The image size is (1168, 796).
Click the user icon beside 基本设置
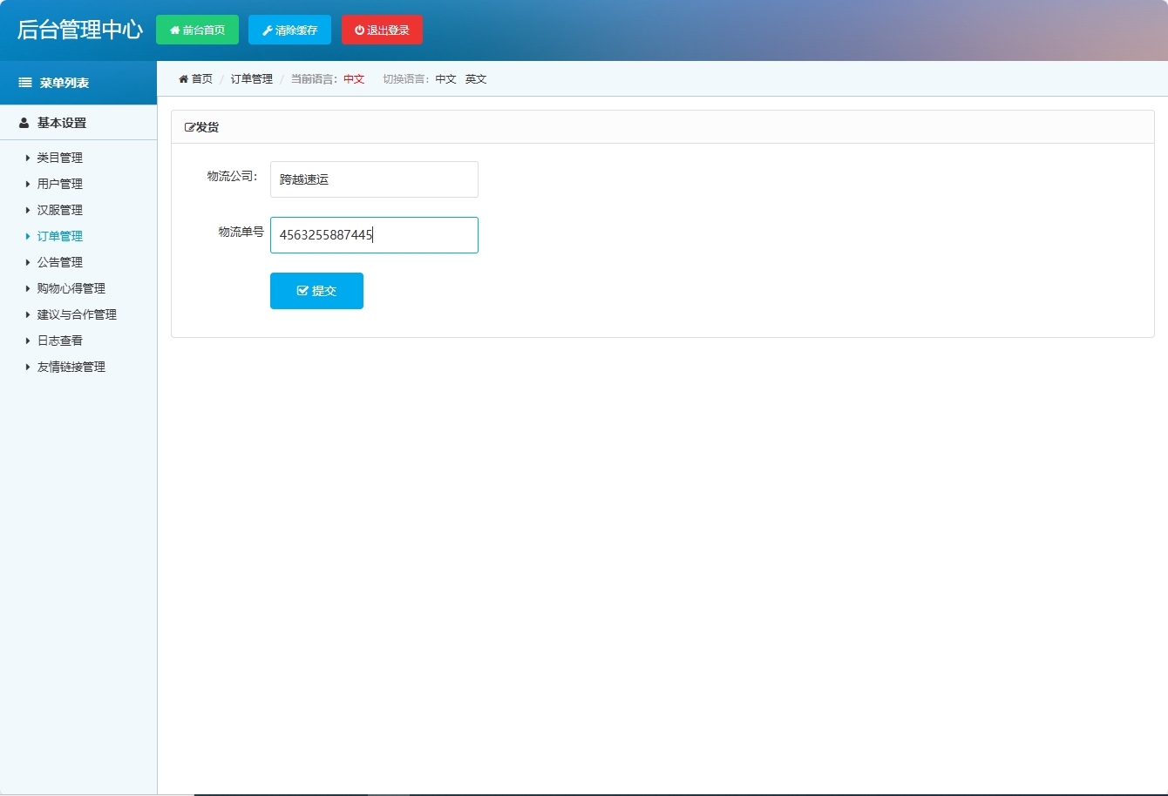tap(24, 123)
